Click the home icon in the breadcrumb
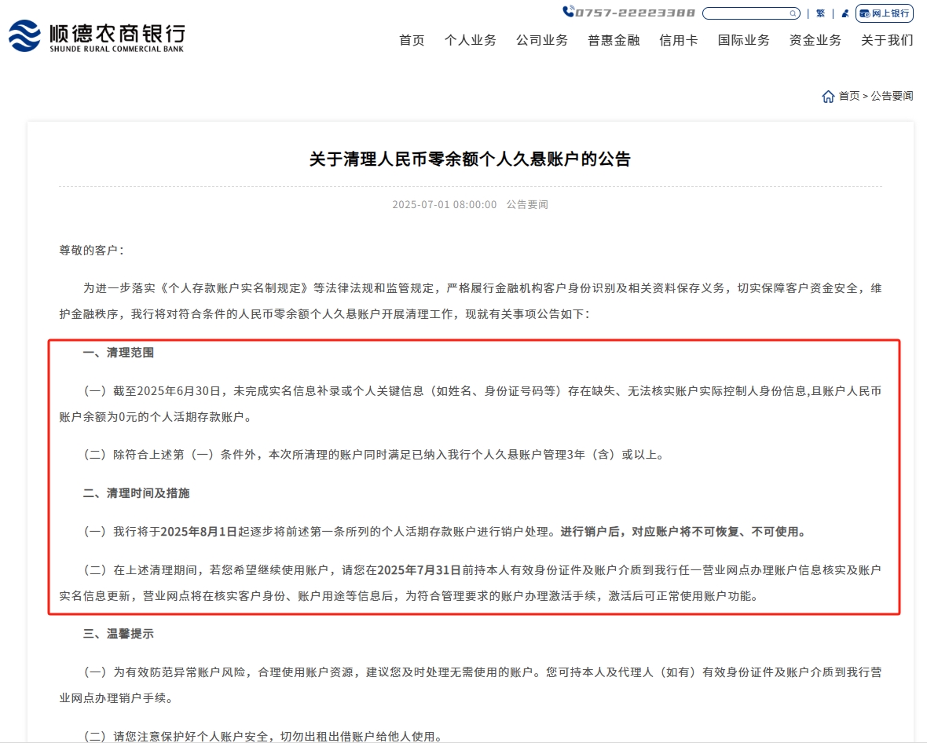 pos(829,96)
